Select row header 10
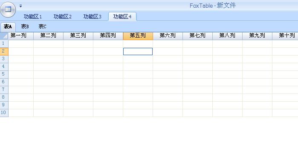This screenshot has height=164, width=298. point(4,113)
